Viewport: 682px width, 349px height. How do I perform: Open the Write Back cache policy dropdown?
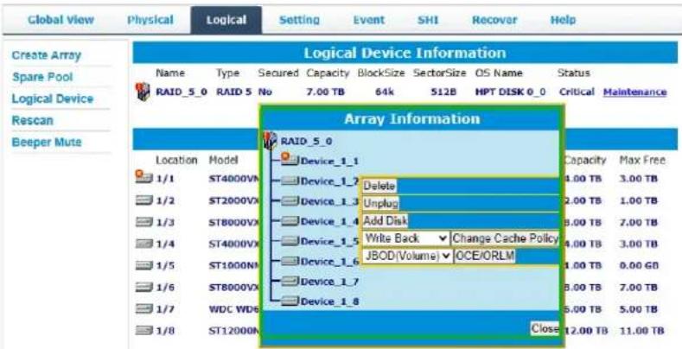pos(405,238)
